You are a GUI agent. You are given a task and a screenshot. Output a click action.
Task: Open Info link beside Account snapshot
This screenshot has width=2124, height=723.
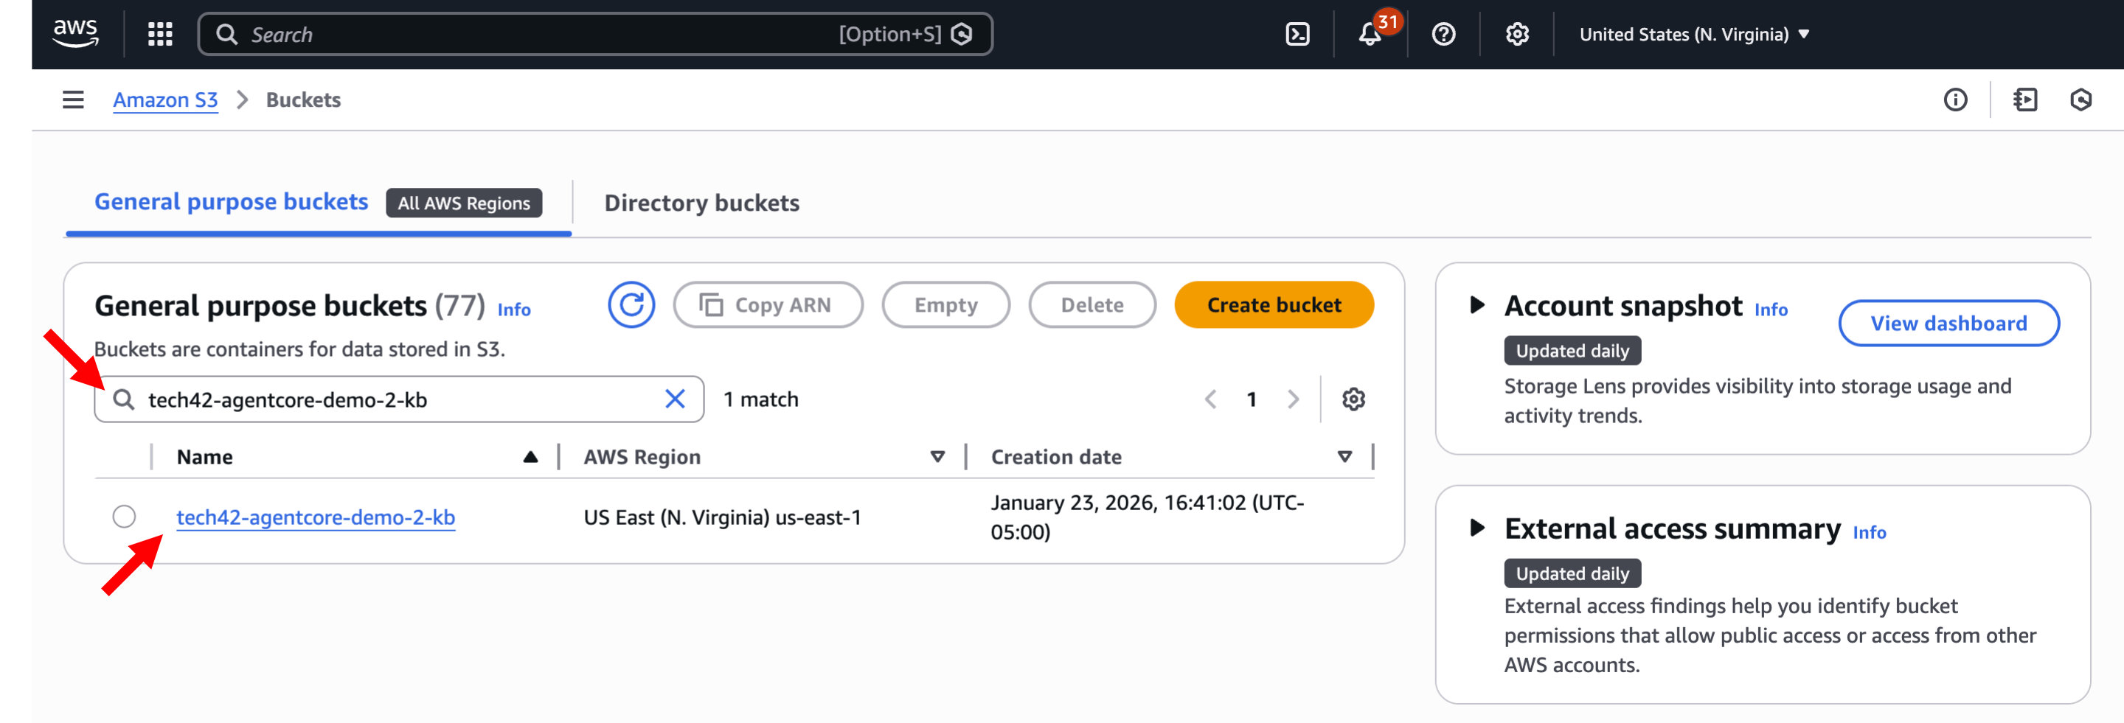(1770, 309)
